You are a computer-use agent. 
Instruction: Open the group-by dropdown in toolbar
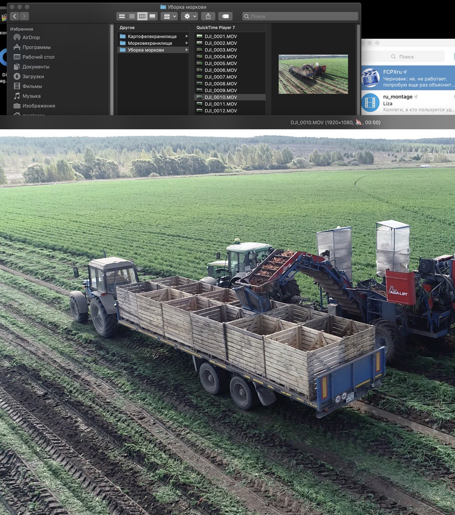pos(169,16)
